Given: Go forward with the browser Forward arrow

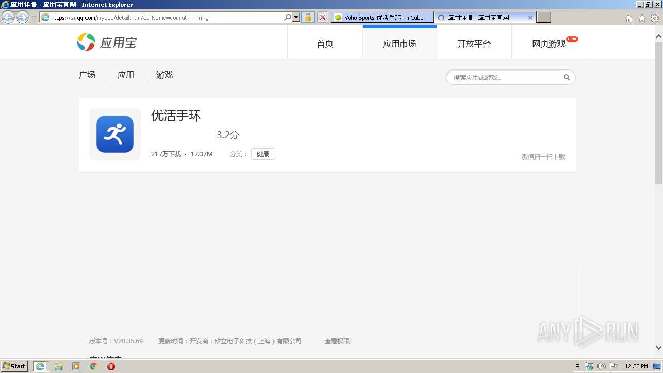Looking at the screenshot, I should [22, 17].
